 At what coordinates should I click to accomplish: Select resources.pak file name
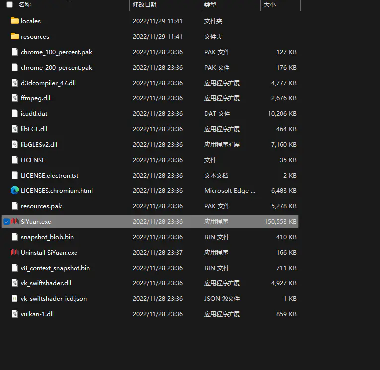click(41, 206)
